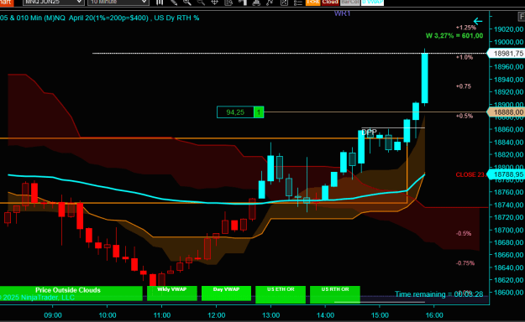Click the -0.75% level label

[x=465, y=263]
